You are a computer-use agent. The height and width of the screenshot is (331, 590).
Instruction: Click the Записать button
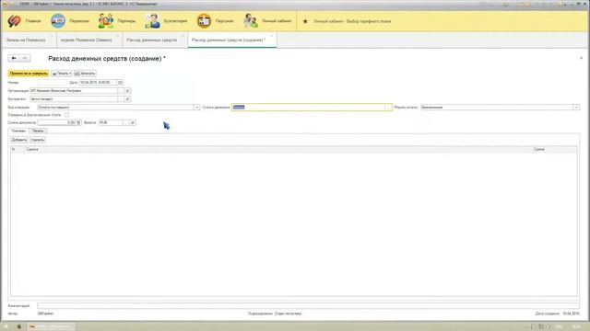(85, 74)
